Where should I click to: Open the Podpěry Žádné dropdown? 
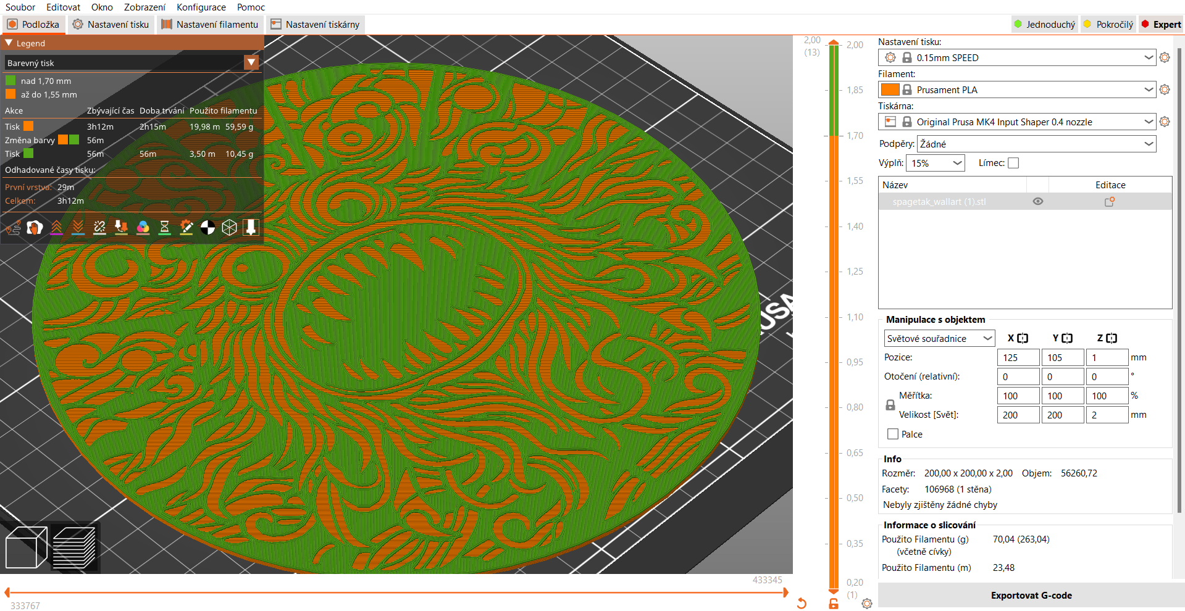[x=1037, y=144]
